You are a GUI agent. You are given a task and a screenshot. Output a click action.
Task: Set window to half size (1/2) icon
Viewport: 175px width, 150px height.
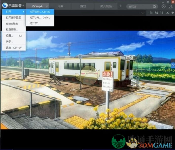(162, 13)
